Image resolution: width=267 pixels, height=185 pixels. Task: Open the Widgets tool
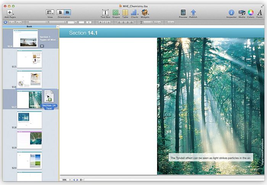[145, 13]
